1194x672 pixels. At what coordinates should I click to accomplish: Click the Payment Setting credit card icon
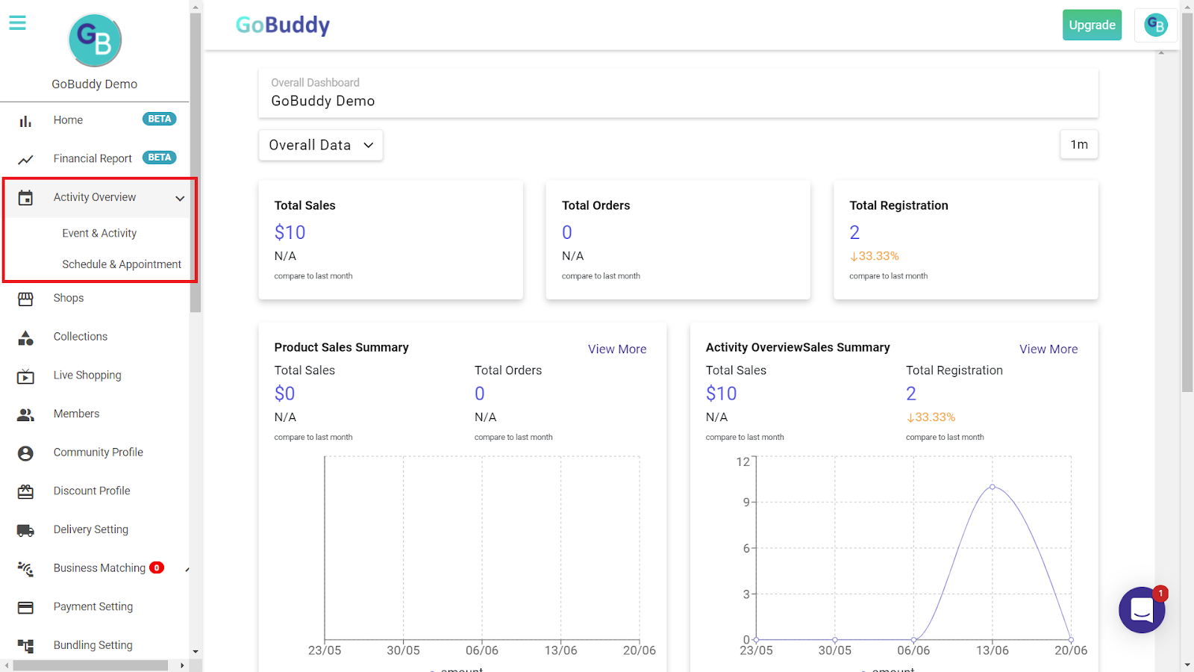coord(25,608)
